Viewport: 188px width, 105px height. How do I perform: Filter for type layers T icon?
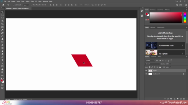(163, 61)
